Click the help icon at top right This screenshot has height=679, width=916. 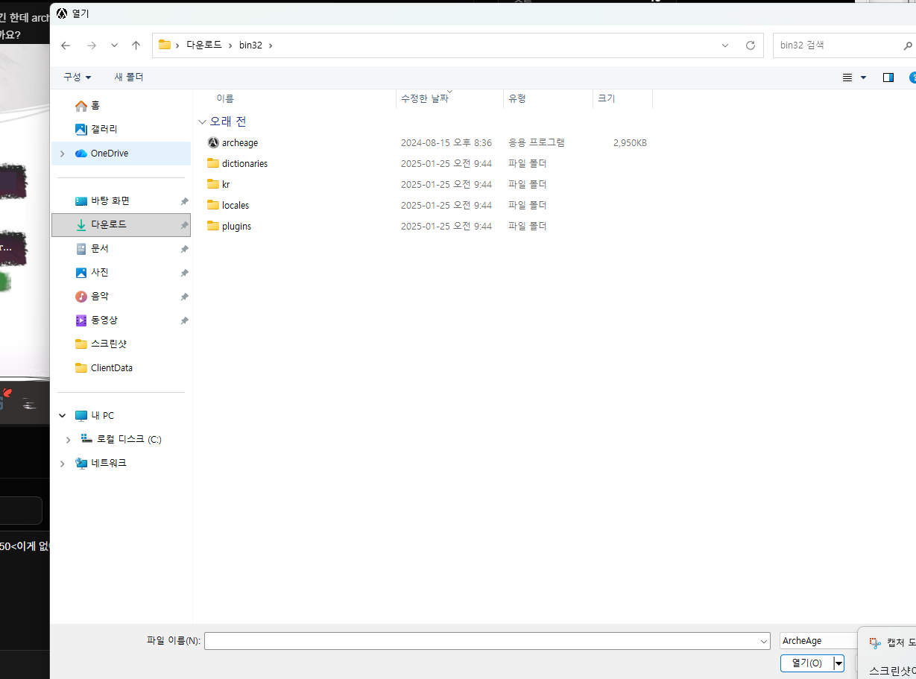(912, 78)
